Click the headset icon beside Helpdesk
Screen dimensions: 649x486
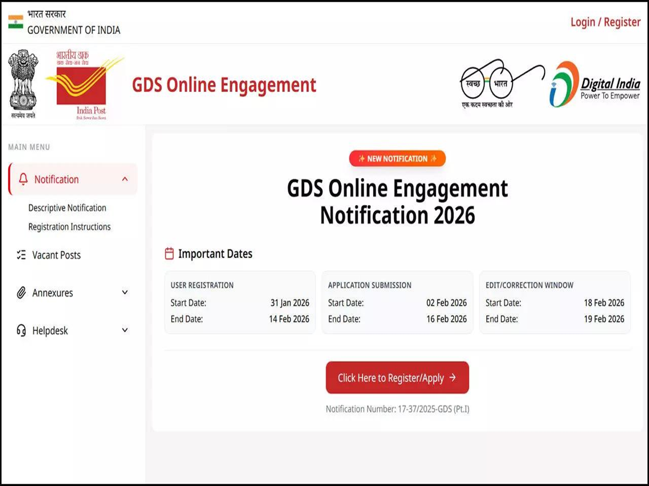[21, 330]
